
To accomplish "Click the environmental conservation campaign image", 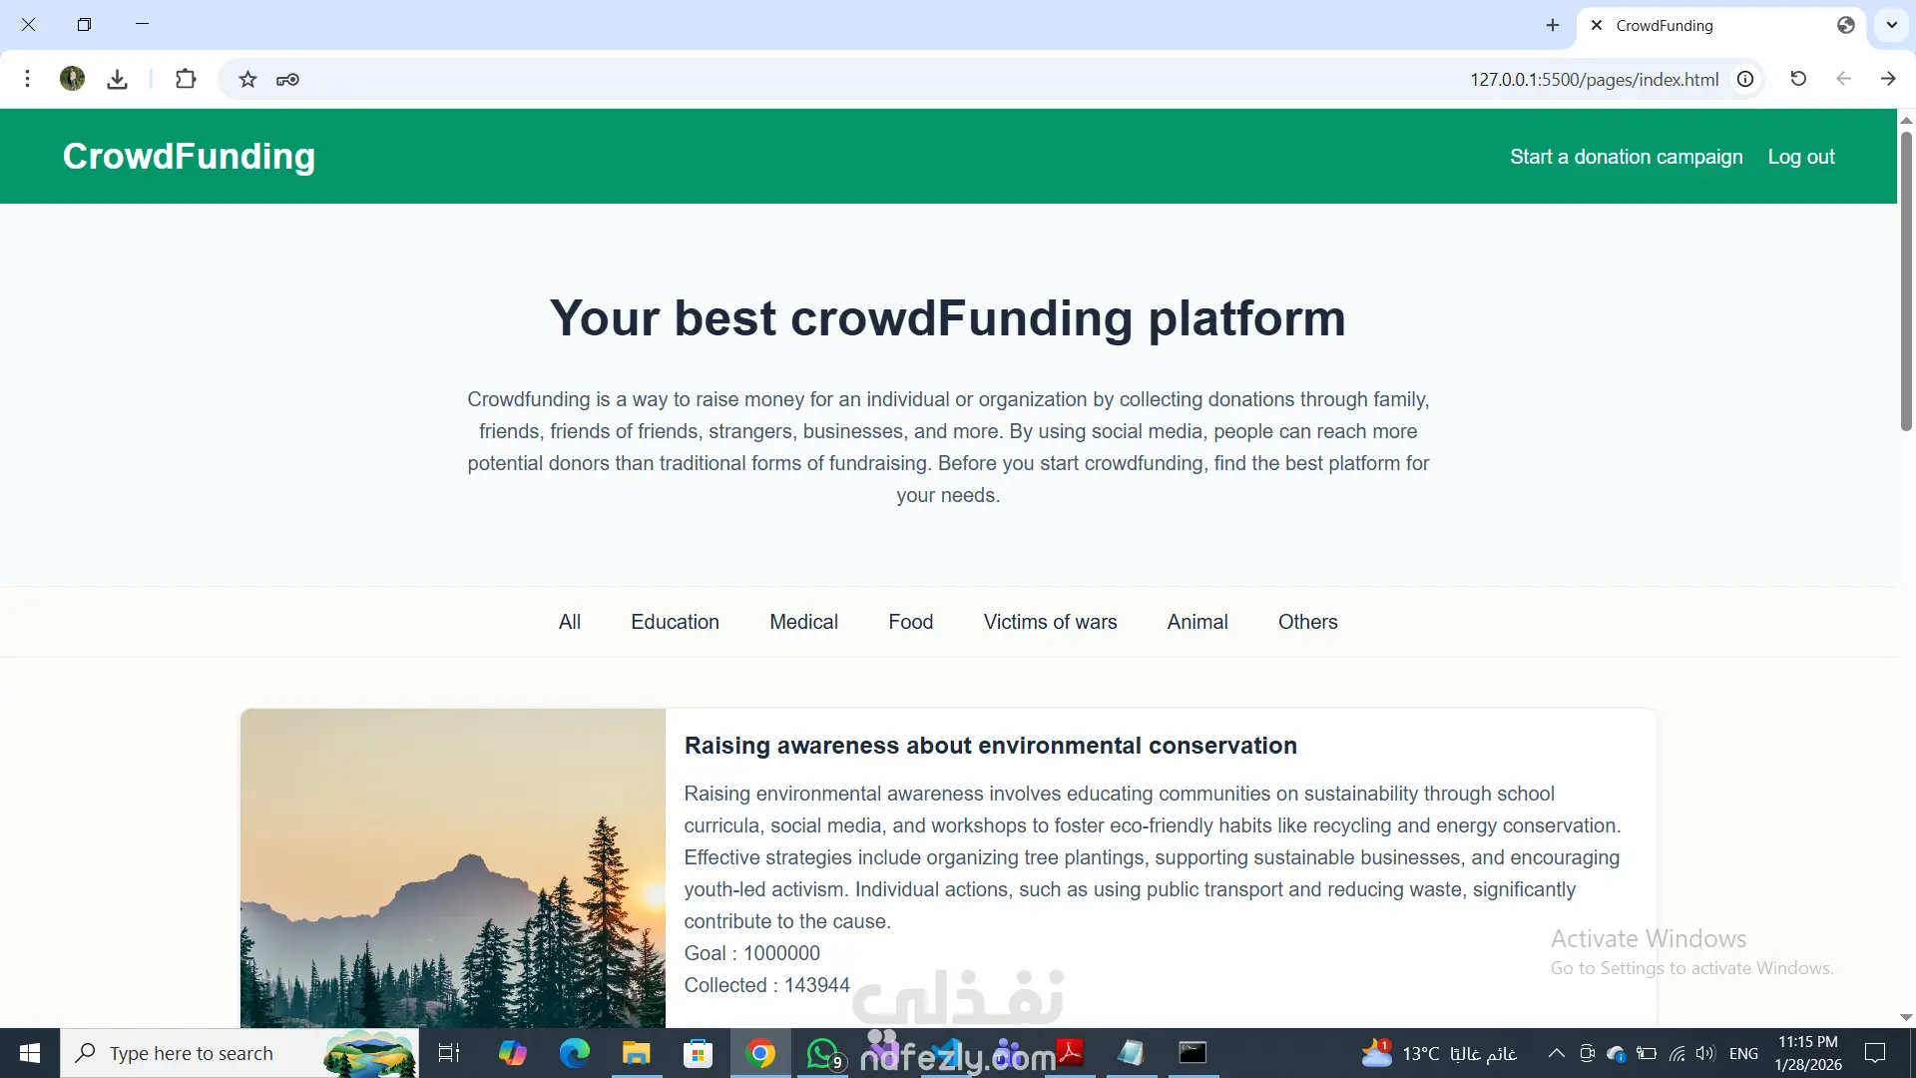I will click(x=453, y=868).
